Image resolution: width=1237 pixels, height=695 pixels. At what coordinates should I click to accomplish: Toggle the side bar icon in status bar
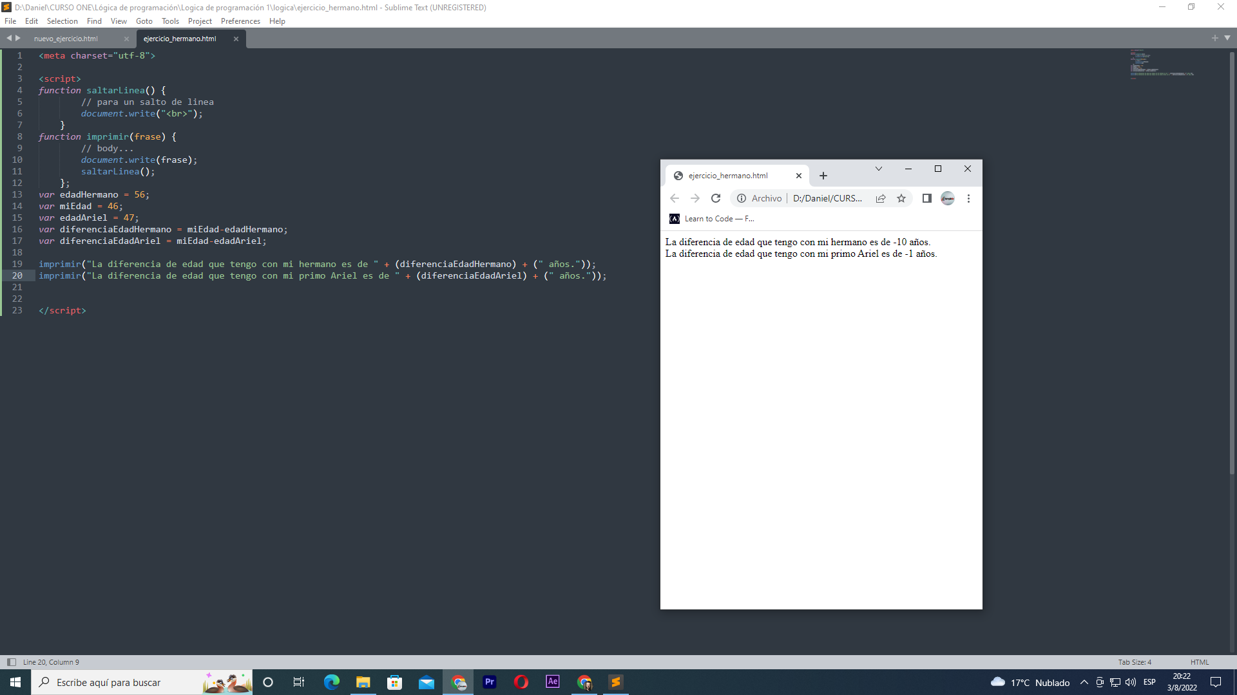coord(12,662)
